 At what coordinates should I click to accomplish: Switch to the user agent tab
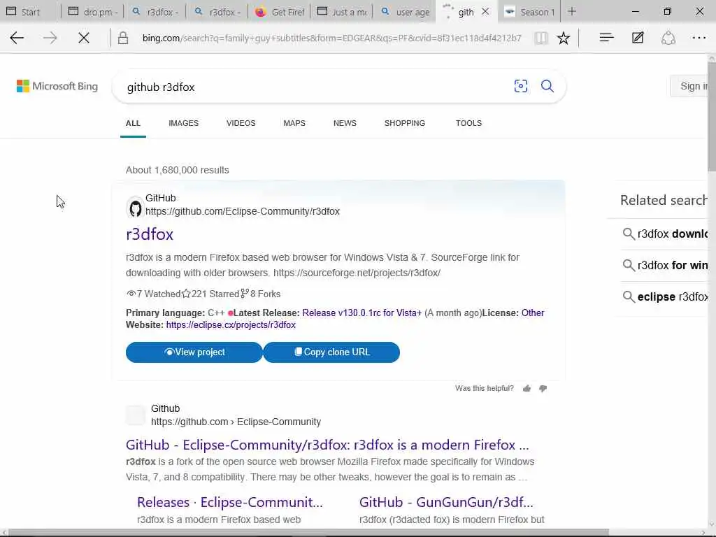[x=405, y=11]
